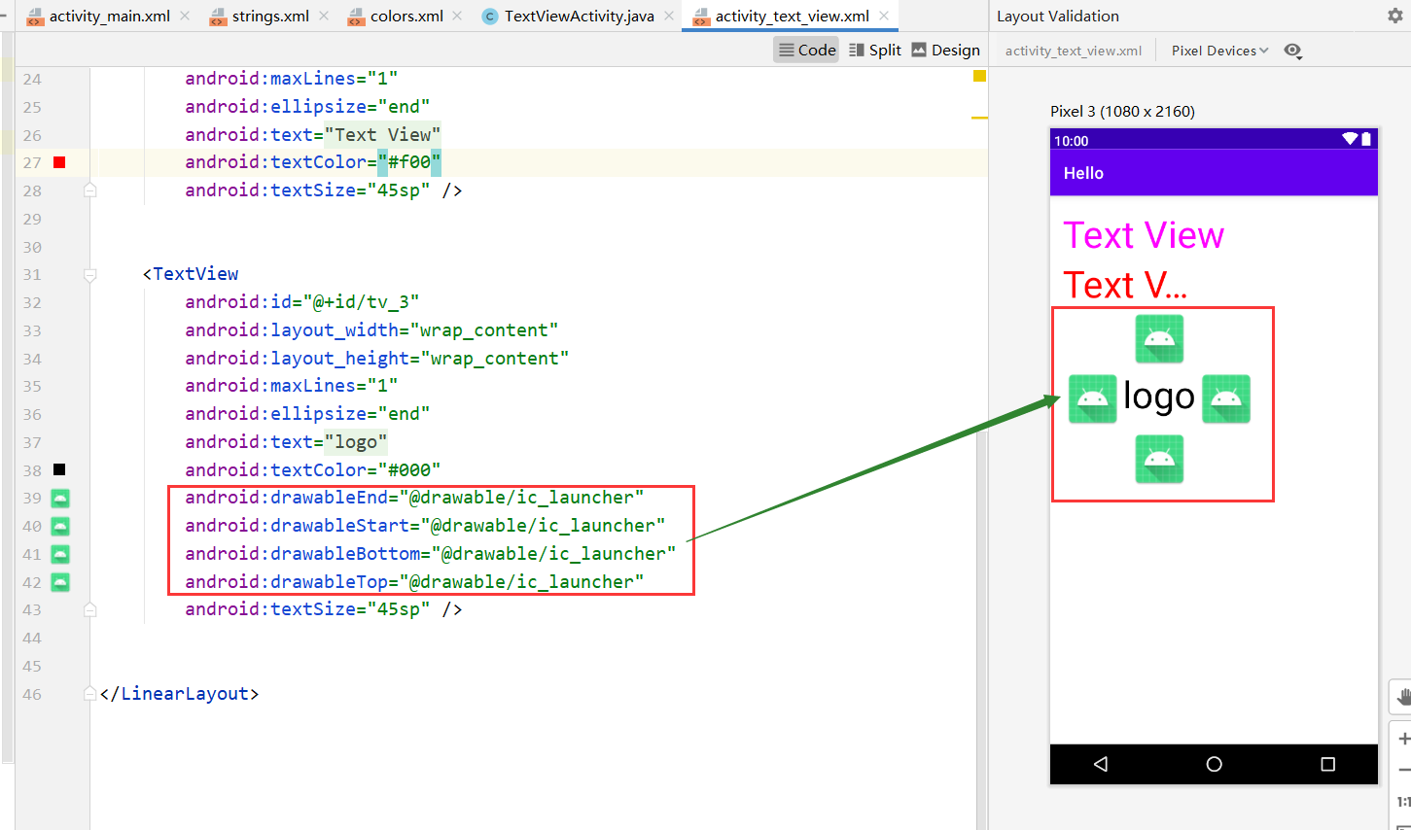Toggle fold marker on line 43
1411x830 pixels.
pos(90,609)
